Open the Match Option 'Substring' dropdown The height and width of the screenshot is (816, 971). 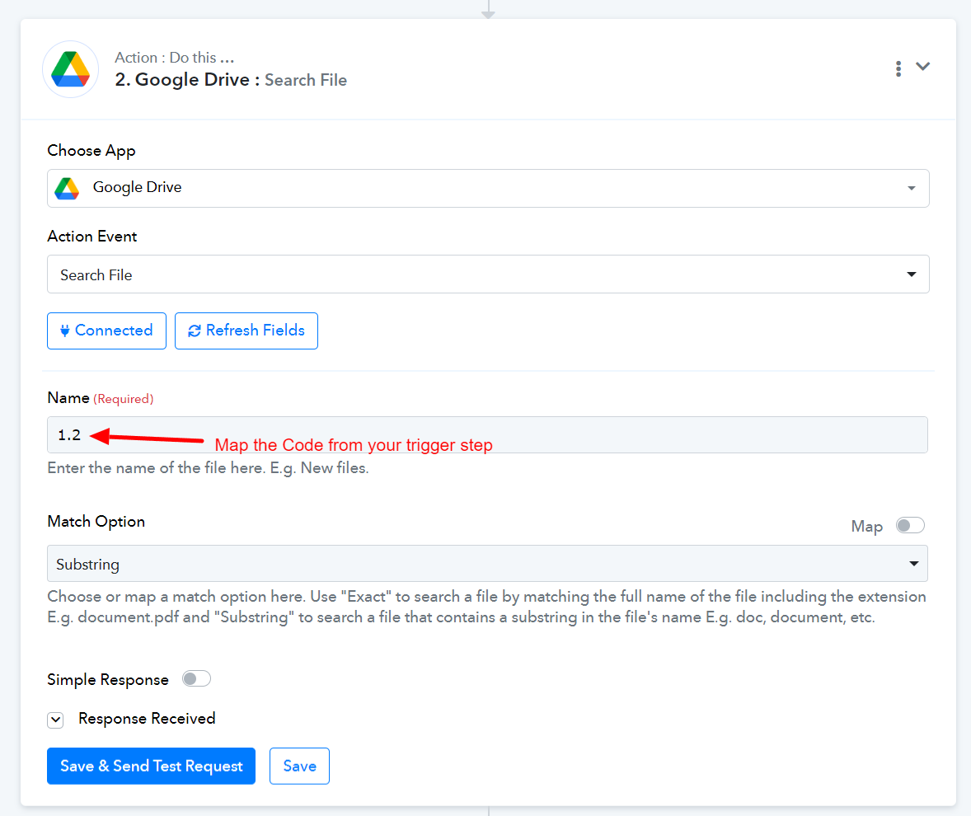tap(487, 564)
